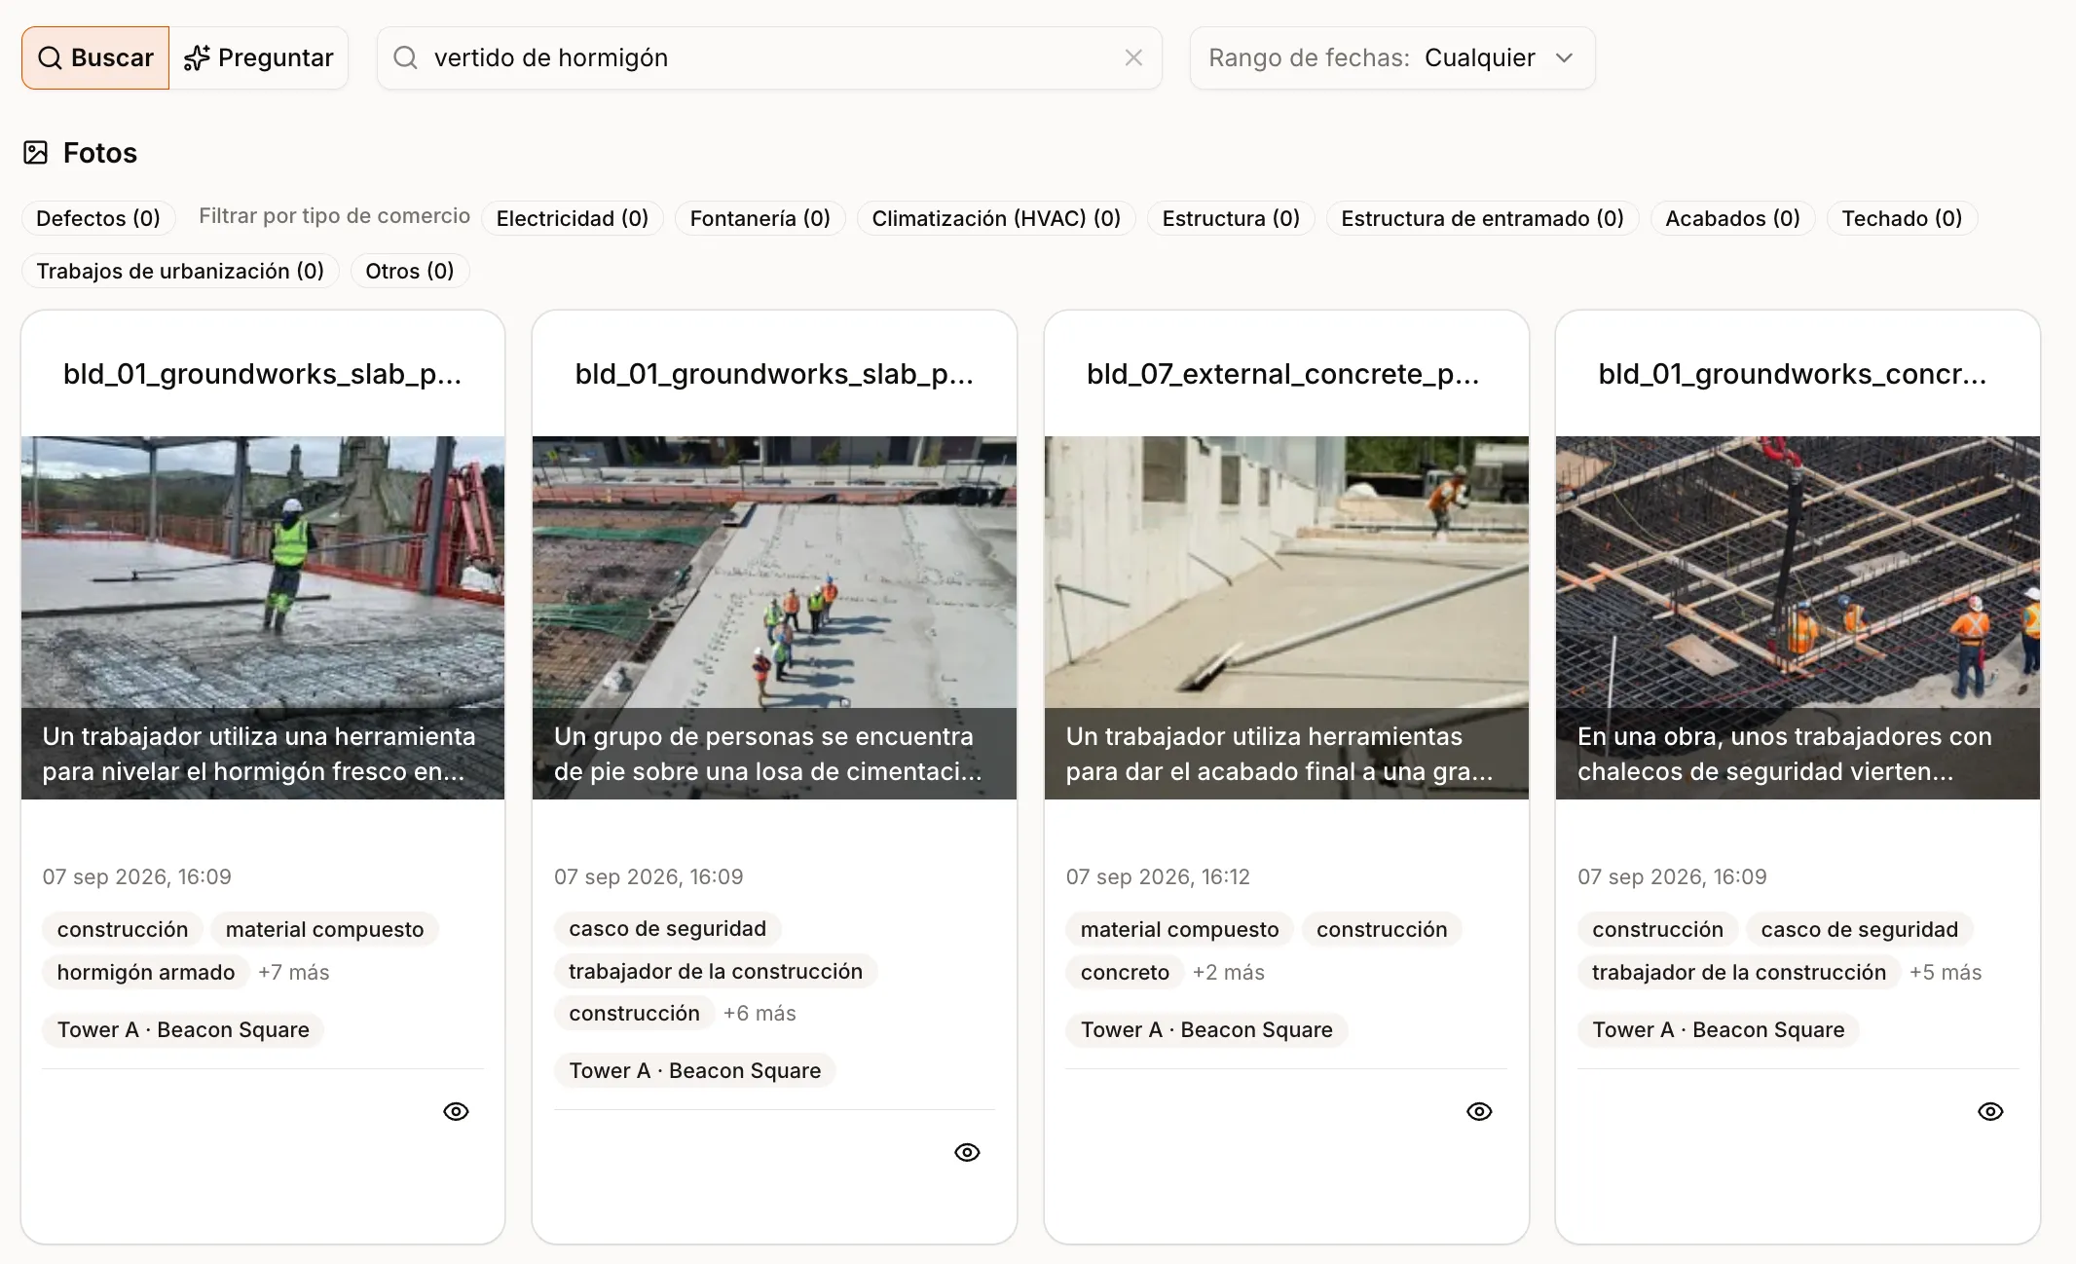Focus the 'vertido de hormigón' search input
Image resolution: width=2076 pixels, height=1264 pixels.
tap(769, 57)
